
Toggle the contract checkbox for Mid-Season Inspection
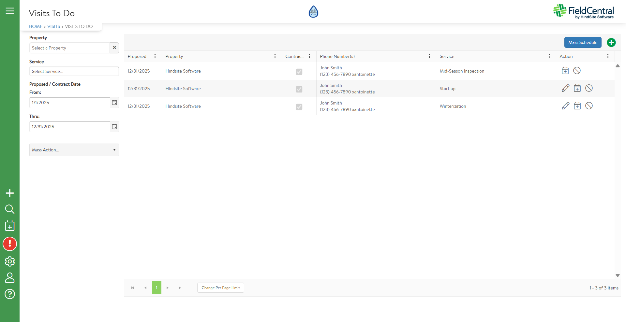point(299,72)
